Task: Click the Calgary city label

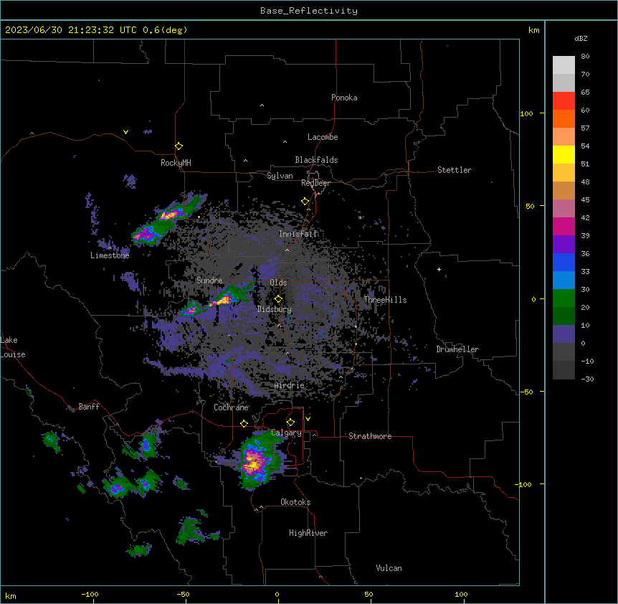Action: (x=286, y=433)
